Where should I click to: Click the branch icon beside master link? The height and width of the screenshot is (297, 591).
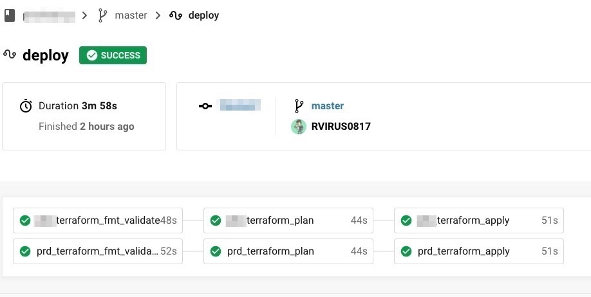298,106
